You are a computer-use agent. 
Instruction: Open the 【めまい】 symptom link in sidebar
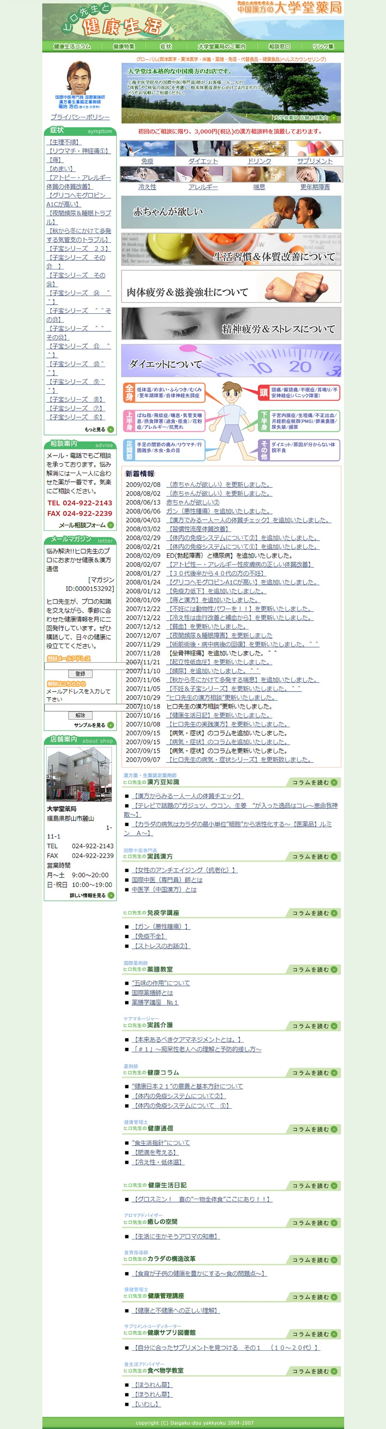click(x=61, y=168)
